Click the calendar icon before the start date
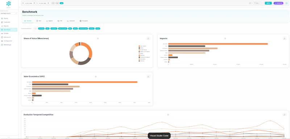The image size is (290, 139). [x=23, y=3]
